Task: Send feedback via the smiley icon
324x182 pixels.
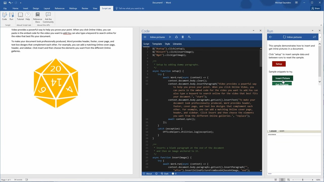Action: click(x=156, y=174)
